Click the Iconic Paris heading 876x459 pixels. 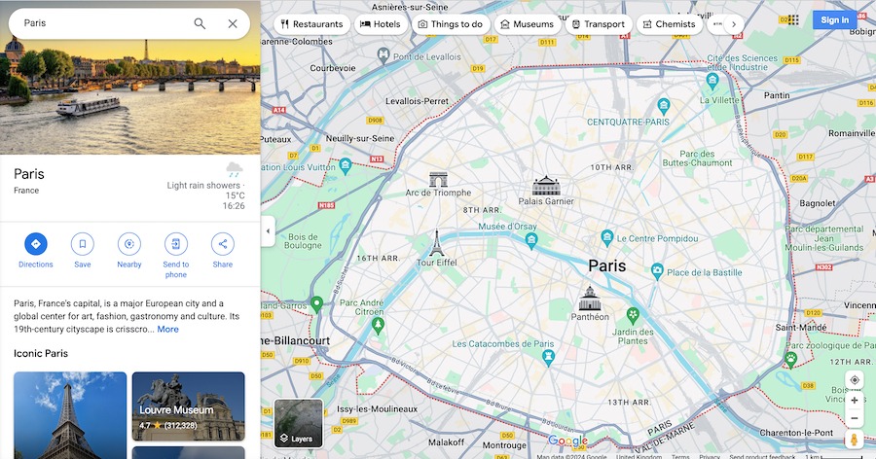(41, 353)
